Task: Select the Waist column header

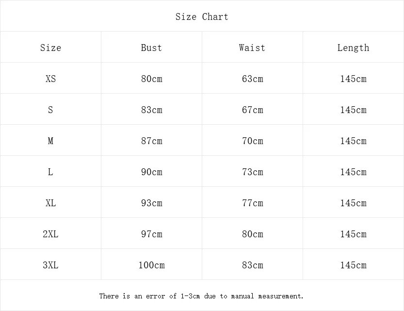Action: [252, 48]
